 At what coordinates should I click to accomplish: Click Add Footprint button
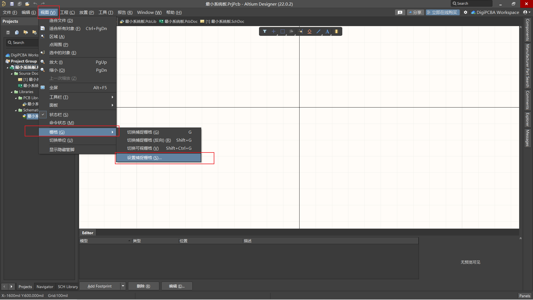point(102,286)
